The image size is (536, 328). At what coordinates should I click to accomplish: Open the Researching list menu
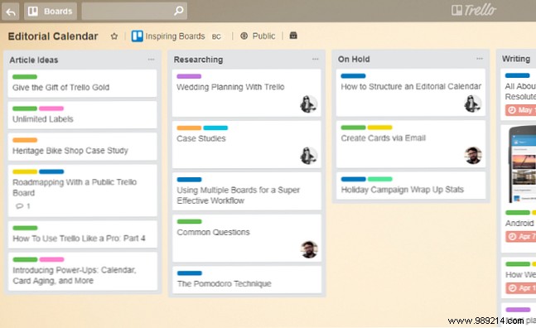point(315,59)
